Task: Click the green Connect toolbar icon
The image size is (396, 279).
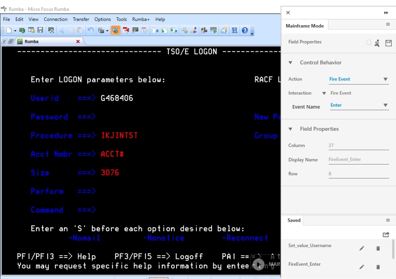Action: click(x=22, y=31)
